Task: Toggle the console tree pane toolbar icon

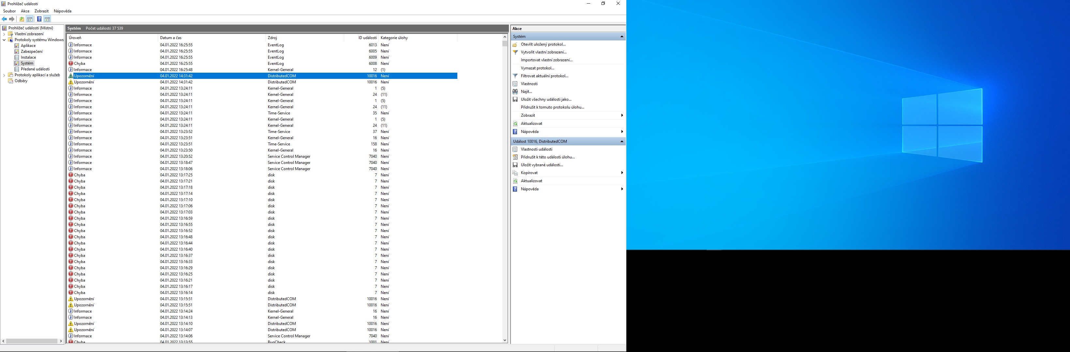Action: pyautogui.click(x=30, y=19)
